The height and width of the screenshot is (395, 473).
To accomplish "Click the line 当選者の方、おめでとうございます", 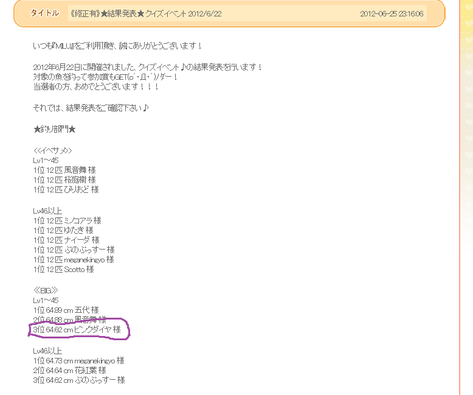I will tap(96, 87).
